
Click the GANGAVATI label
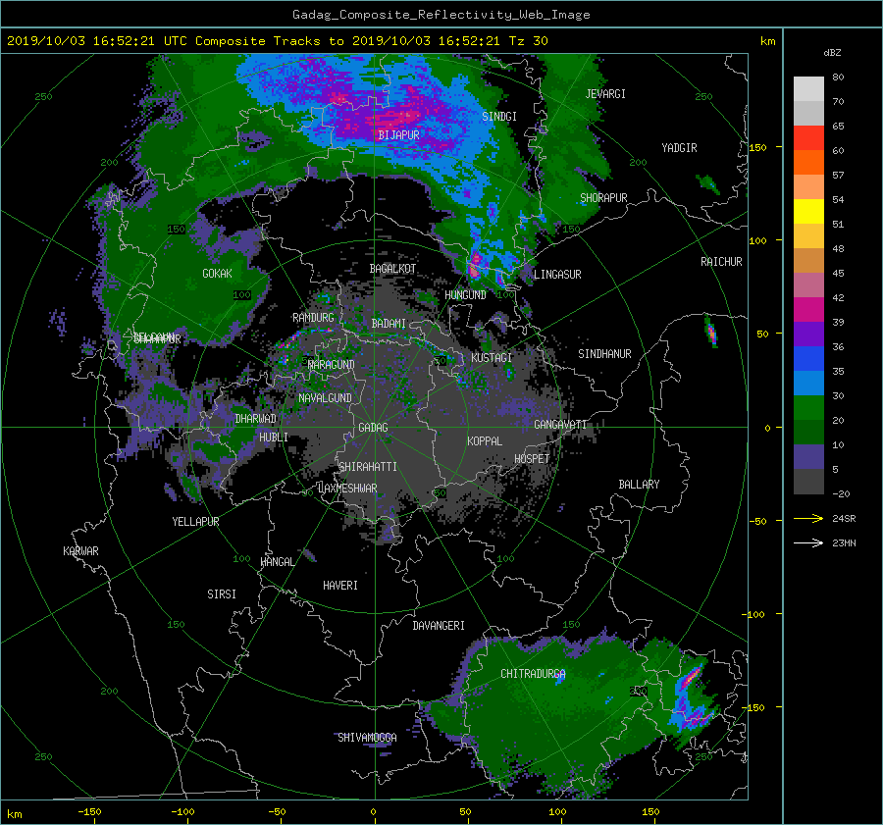[560, 425]
